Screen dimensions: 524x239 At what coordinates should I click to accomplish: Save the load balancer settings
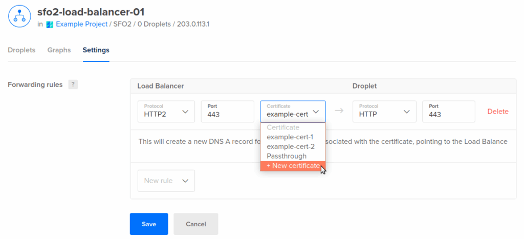click(x=149, y=224)
